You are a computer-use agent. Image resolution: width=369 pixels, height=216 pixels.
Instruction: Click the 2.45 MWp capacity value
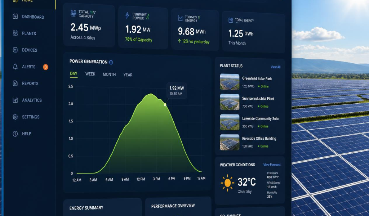86,27
